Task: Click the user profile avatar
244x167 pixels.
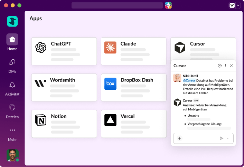Action: pos(12,155)
